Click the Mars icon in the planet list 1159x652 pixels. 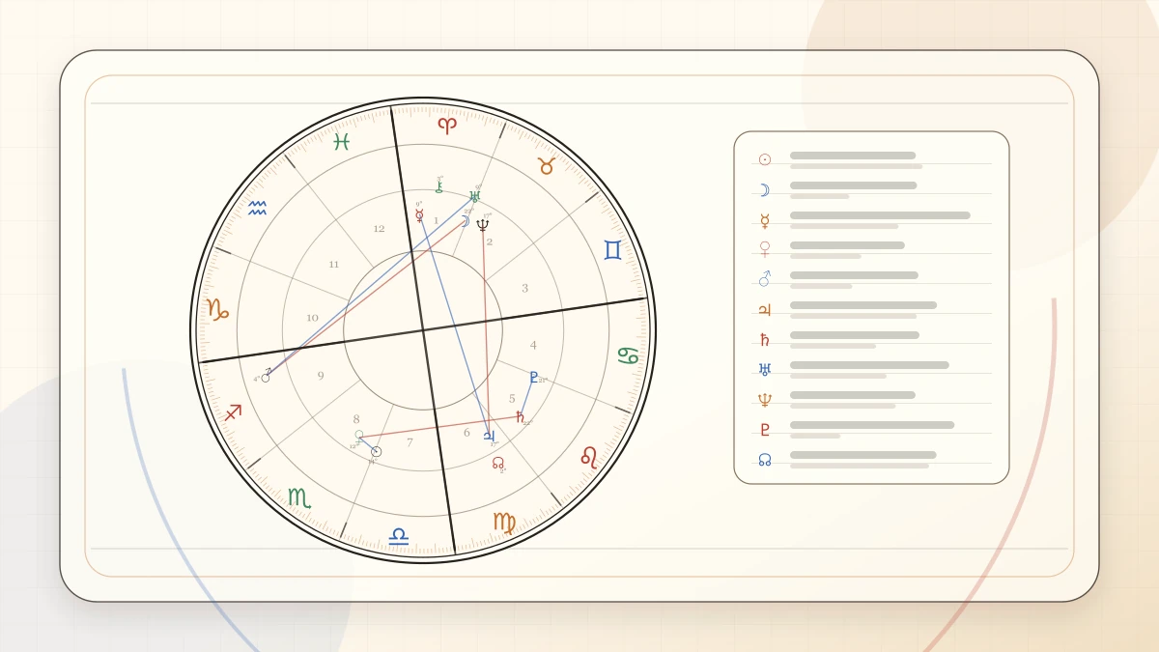point(765,279)
